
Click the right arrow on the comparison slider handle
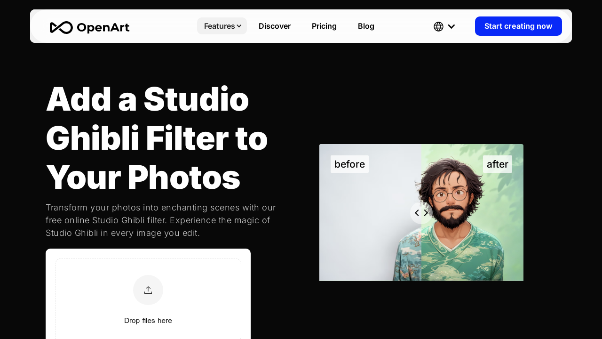[426, 213]
